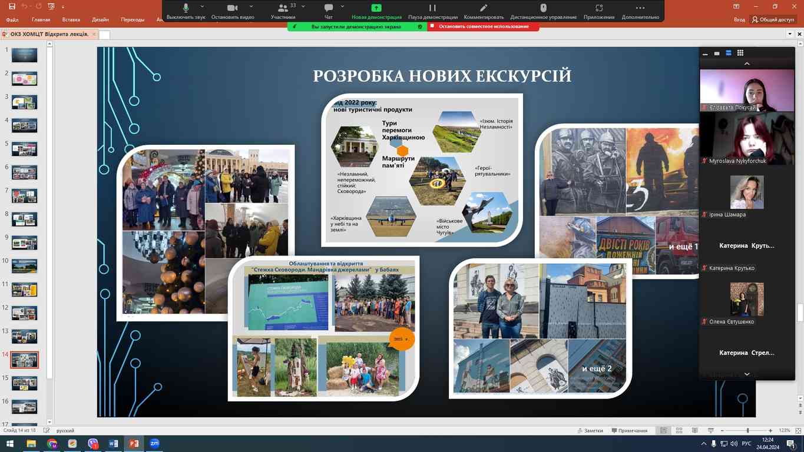Mute microphone in the Zoom toolbar
The image size is (804, 452).
[186, 8]
